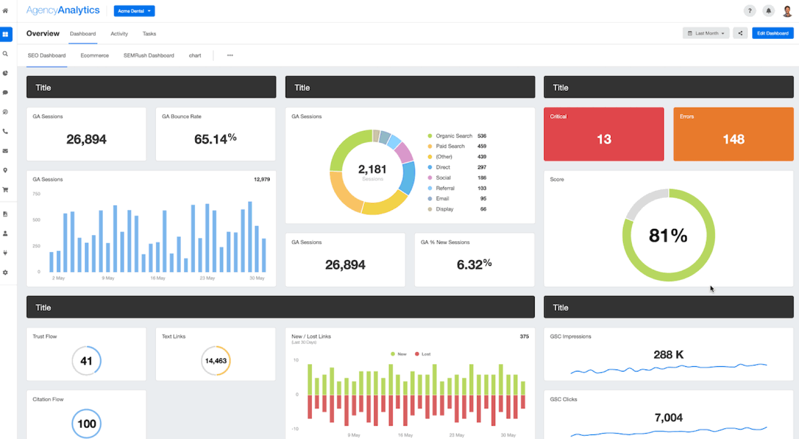Image resolution: width=799 pixels, height=439 pixels.
Task: Open the three-dot more dashboards menu
Action: [x=230, y=55]
